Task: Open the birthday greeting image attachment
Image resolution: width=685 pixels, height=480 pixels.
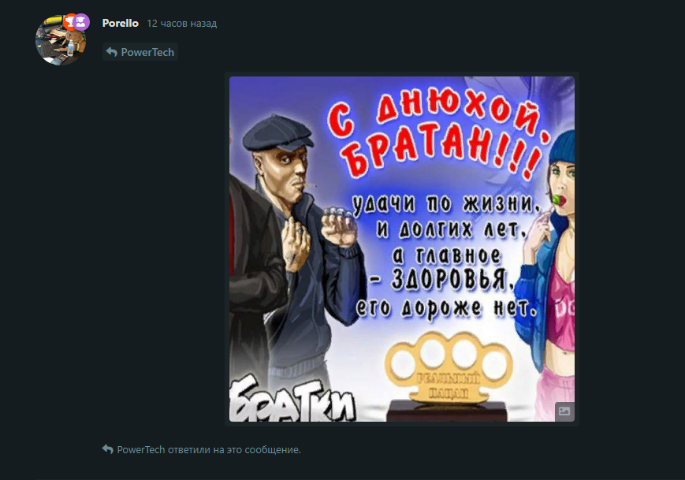Action: (x=402, y=249)
